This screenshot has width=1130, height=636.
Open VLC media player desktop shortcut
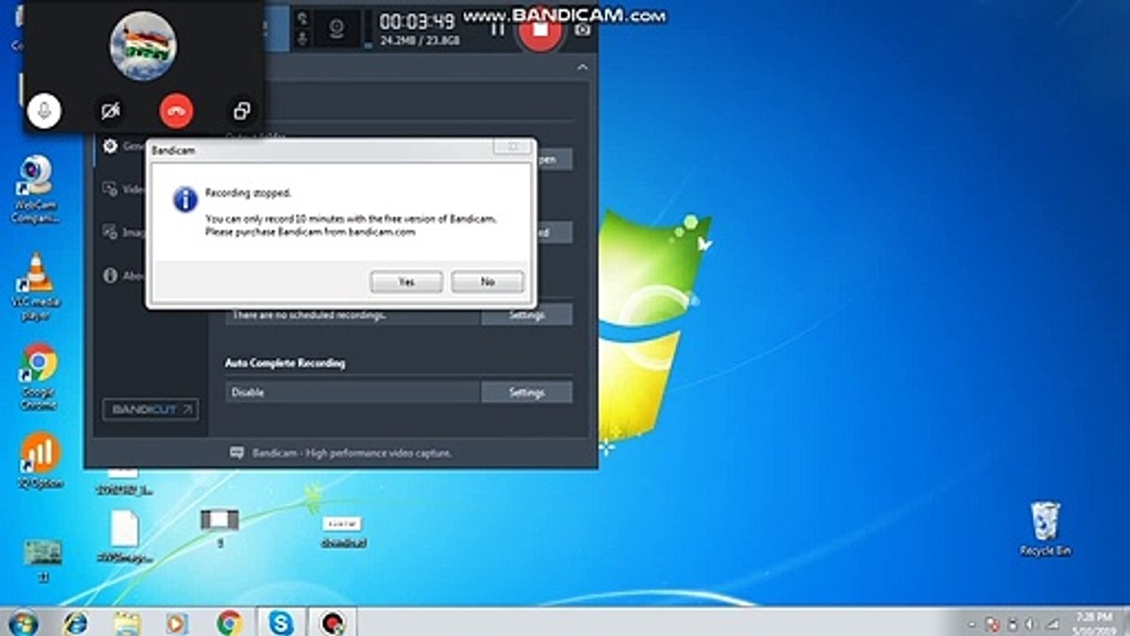36,286
